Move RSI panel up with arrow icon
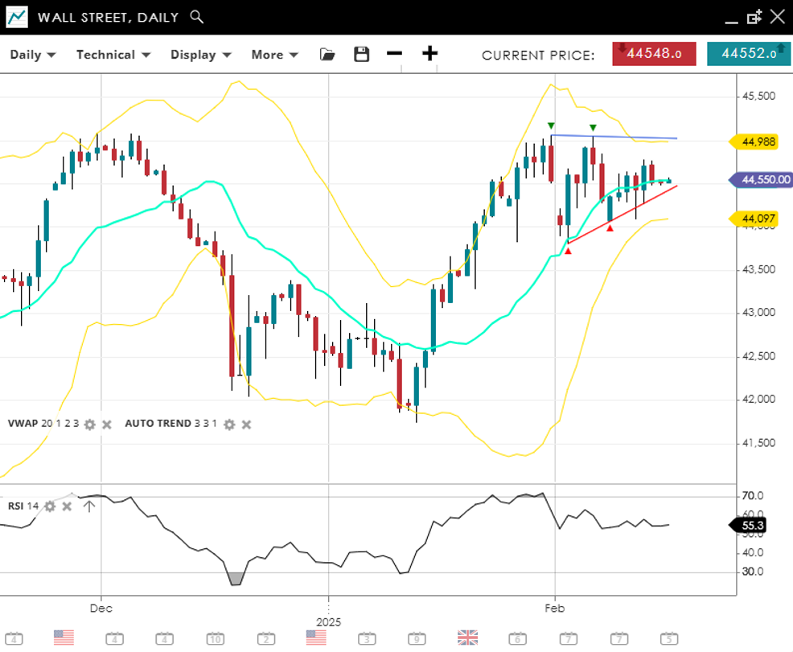This screenshot has height=652, width=793. coord(89,506)
